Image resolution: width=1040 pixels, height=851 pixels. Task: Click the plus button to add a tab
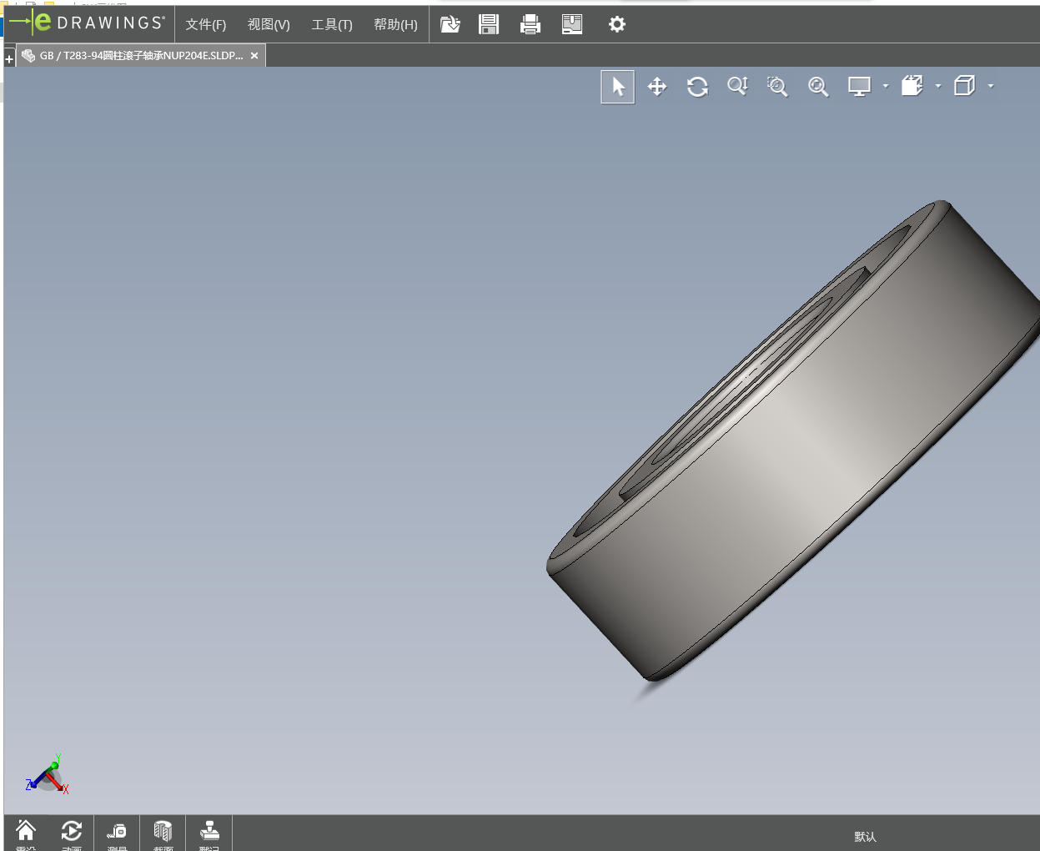(9, 59)
